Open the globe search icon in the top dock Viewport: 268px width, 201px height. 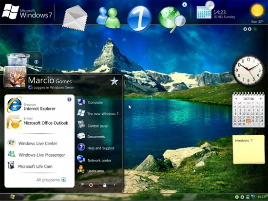pyautogui.click(x=172, y=19)
